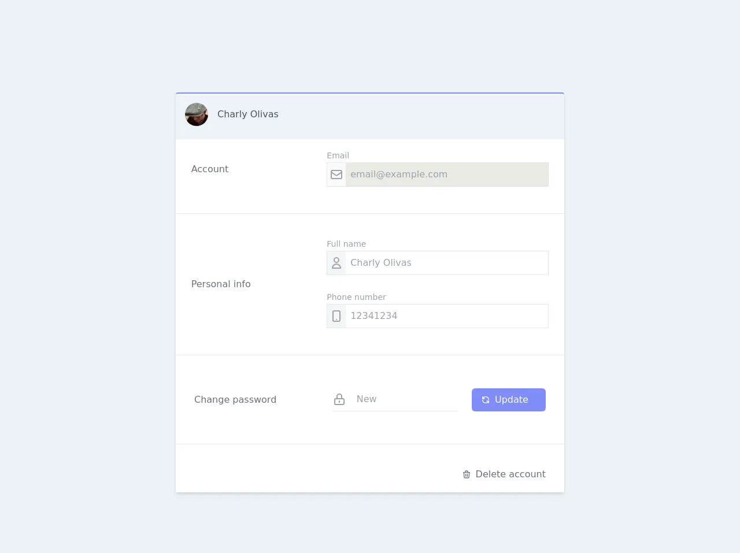The image size is (740, 553).
Task: Click the padlock icon in Change password
Action: pyautogui.click(x=339, y=399)
